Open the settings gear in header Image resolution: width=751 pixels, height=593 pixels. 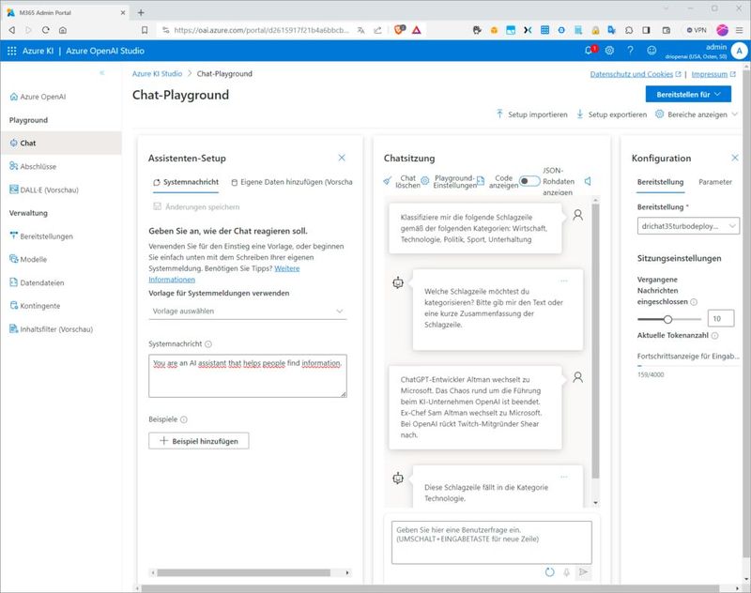(609, 51)
